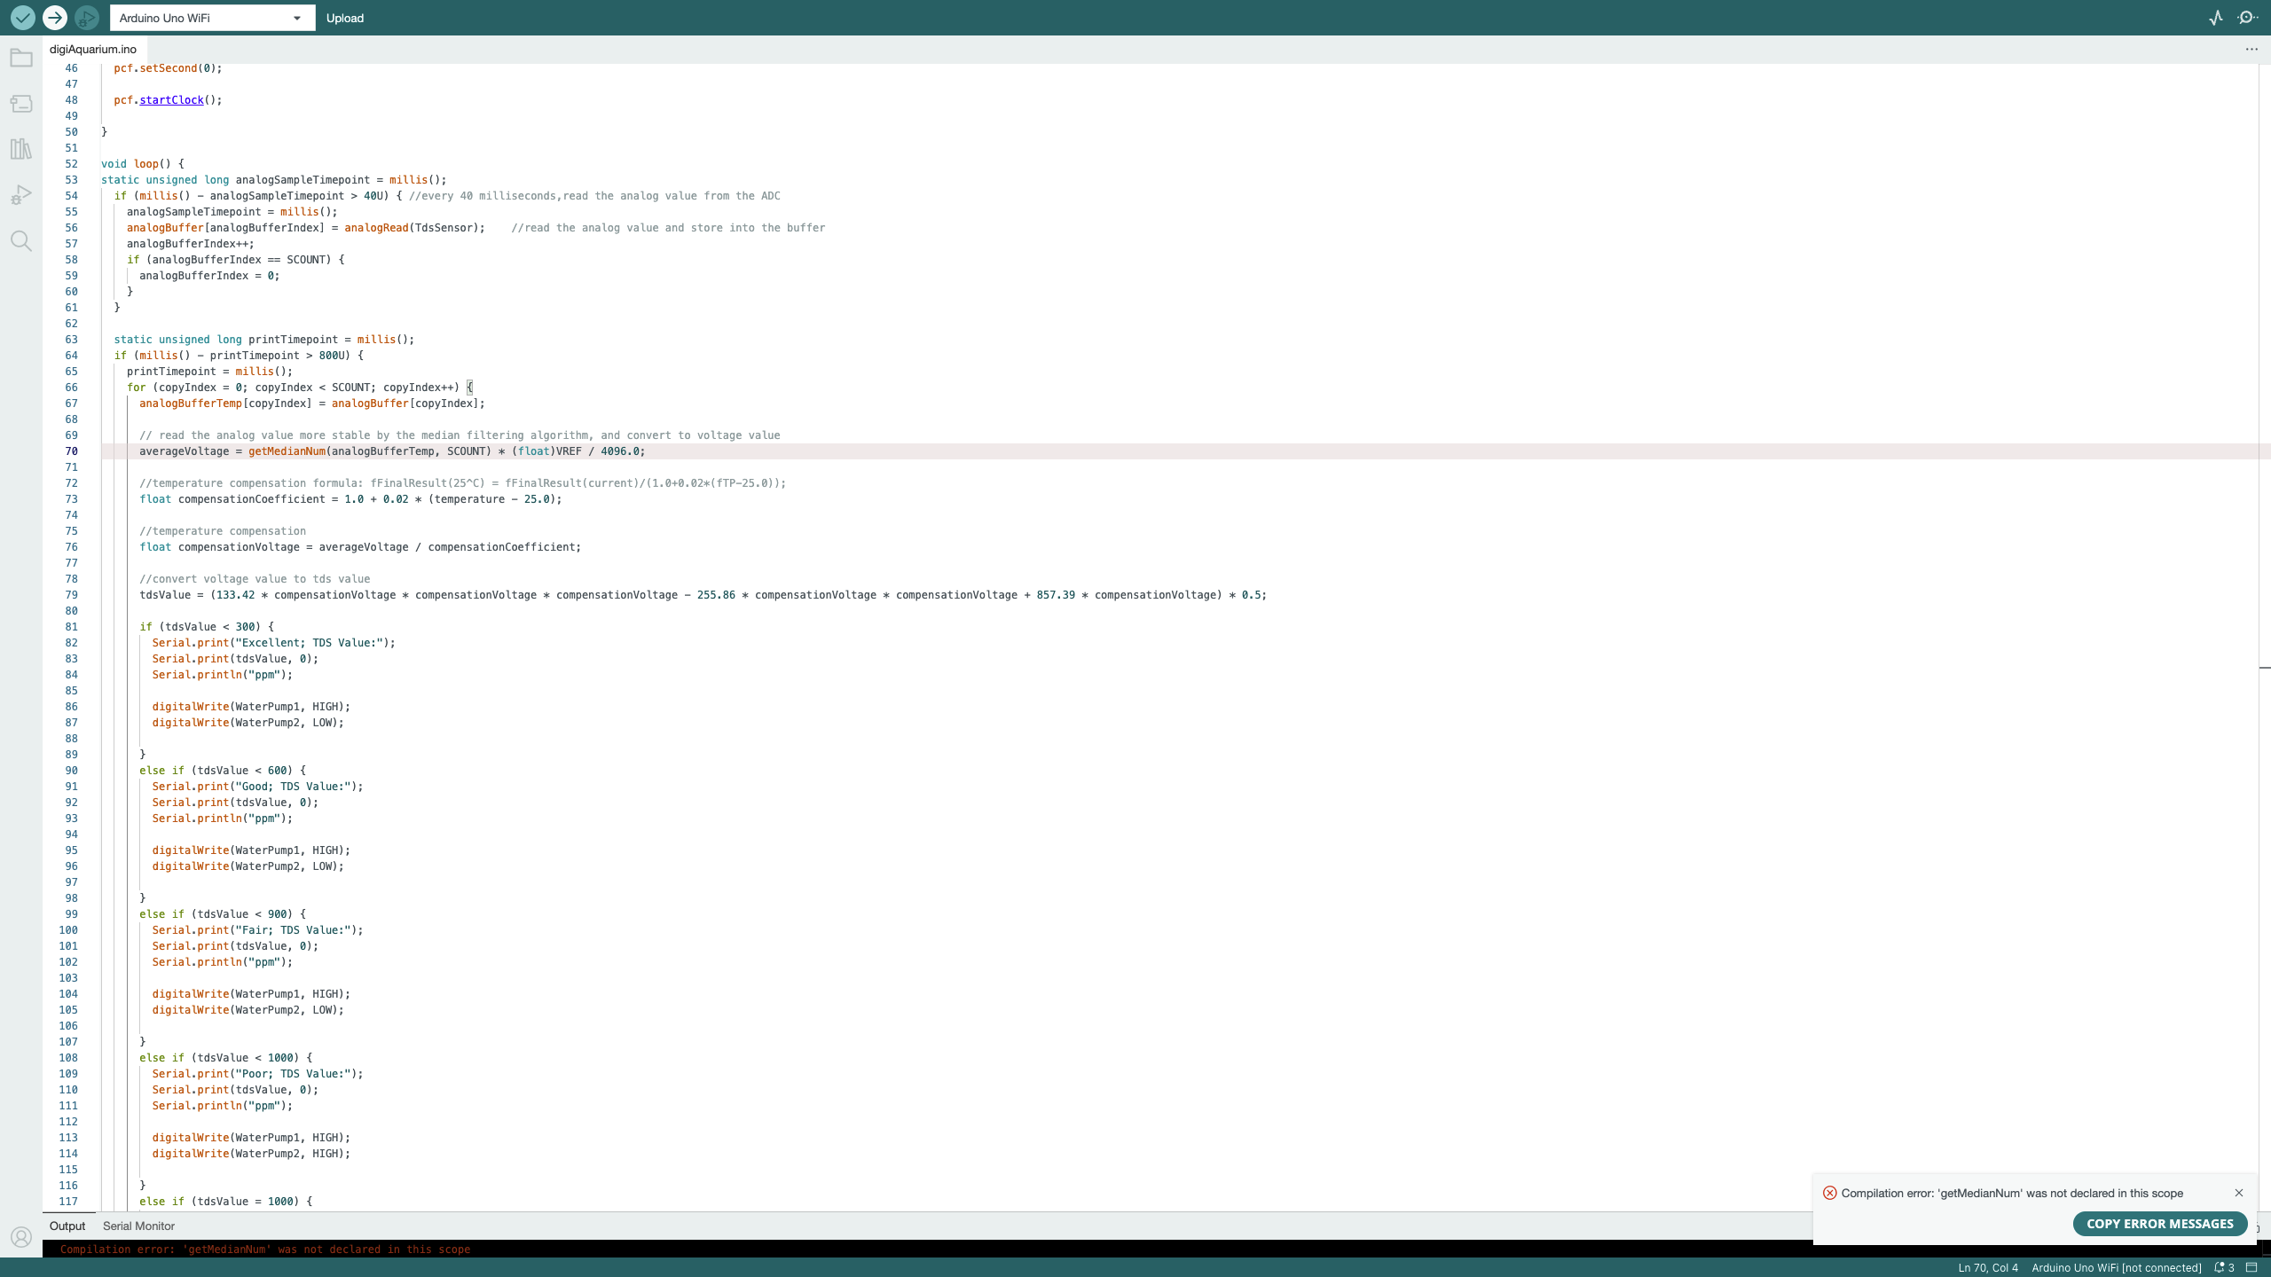Open the notifications bell in status bar

[x=2220, y=1267]
